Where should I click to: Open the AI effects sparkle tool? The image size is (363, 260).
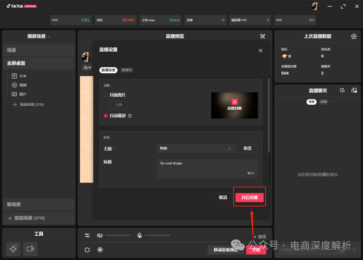[13, 249]
